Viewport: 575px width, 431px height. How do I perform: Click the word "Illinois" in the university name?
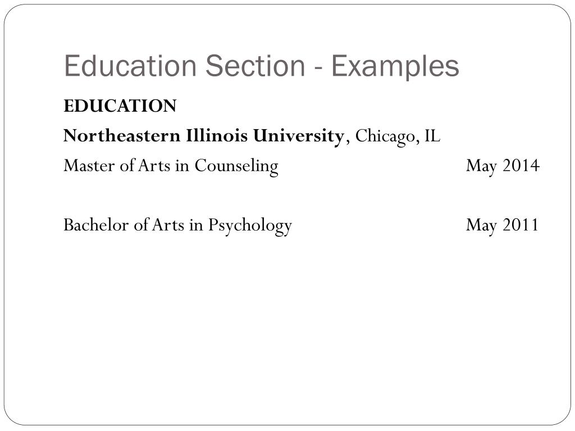pyautogui.click(x=217, y=136)
